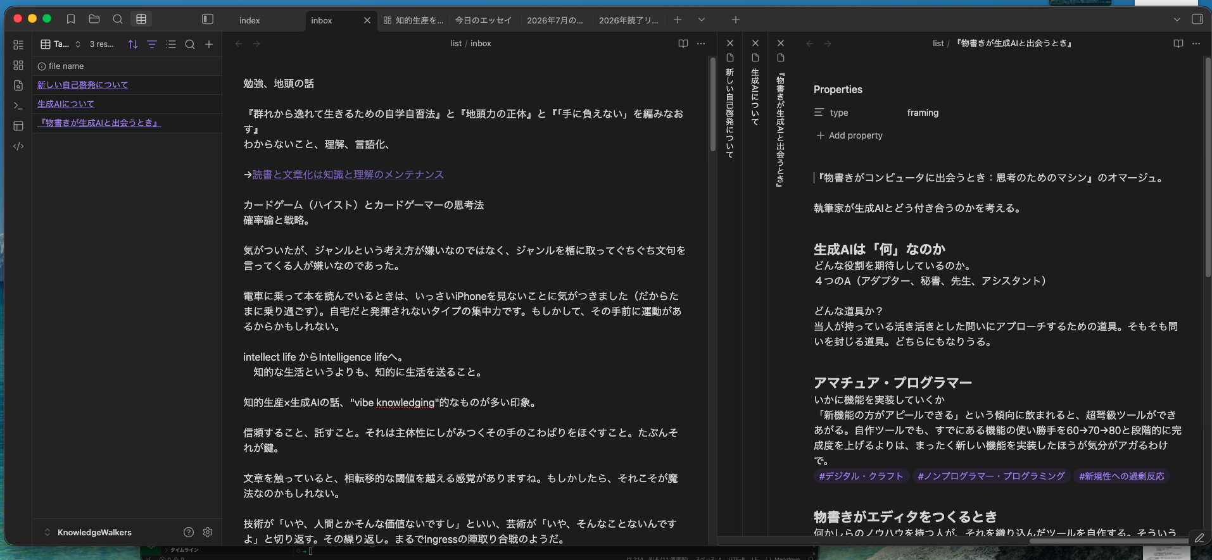The width and height of the screenshot is (1212, 560).
Task: Open the search magnifier in title bar
Action: click(x=118, y=19)
